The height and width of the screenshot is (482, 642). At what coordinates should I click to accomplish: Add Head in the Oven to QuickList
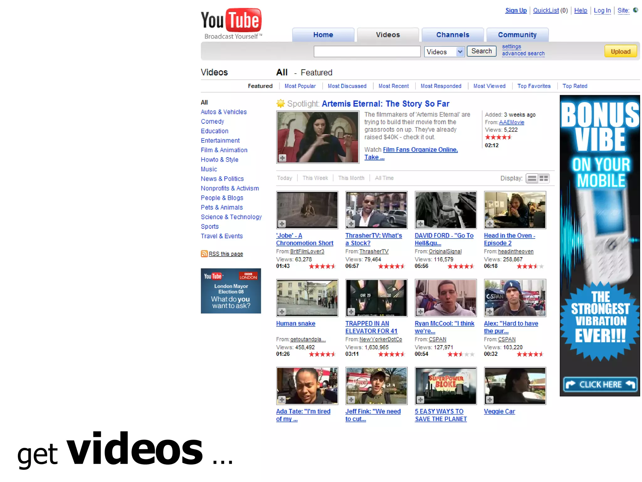click(490, 224)
